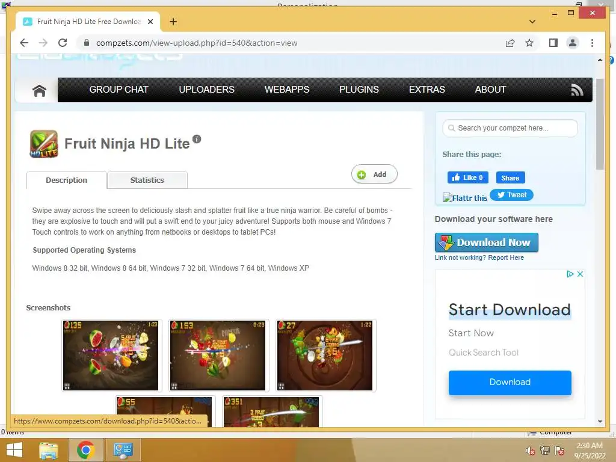The height and width of the screenshot is (462, 616).
Task: Open the Action Center flag icon
Action: [559, 451]
